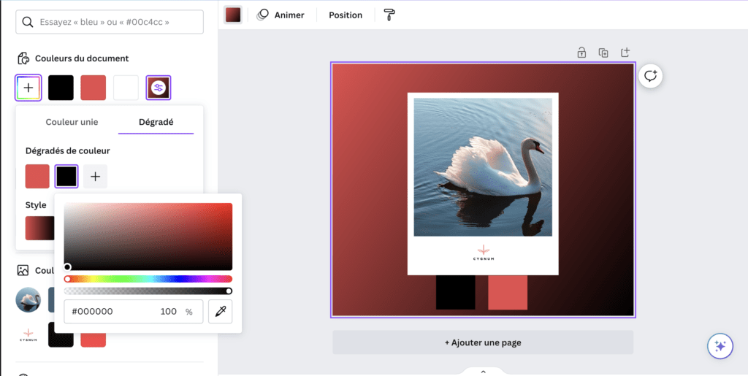
Task: Click the lock page icon
Action: [x=581, y=53]
